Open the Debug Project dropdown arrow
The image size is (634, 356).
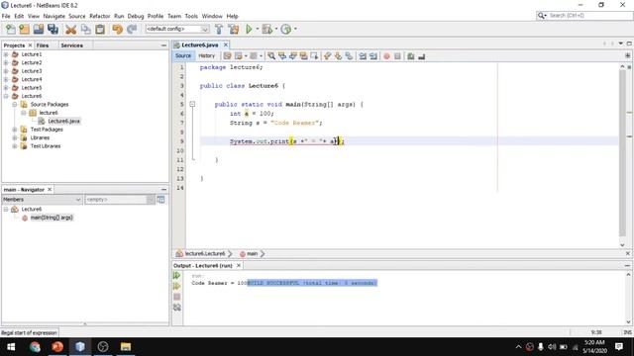pos(276,29)
